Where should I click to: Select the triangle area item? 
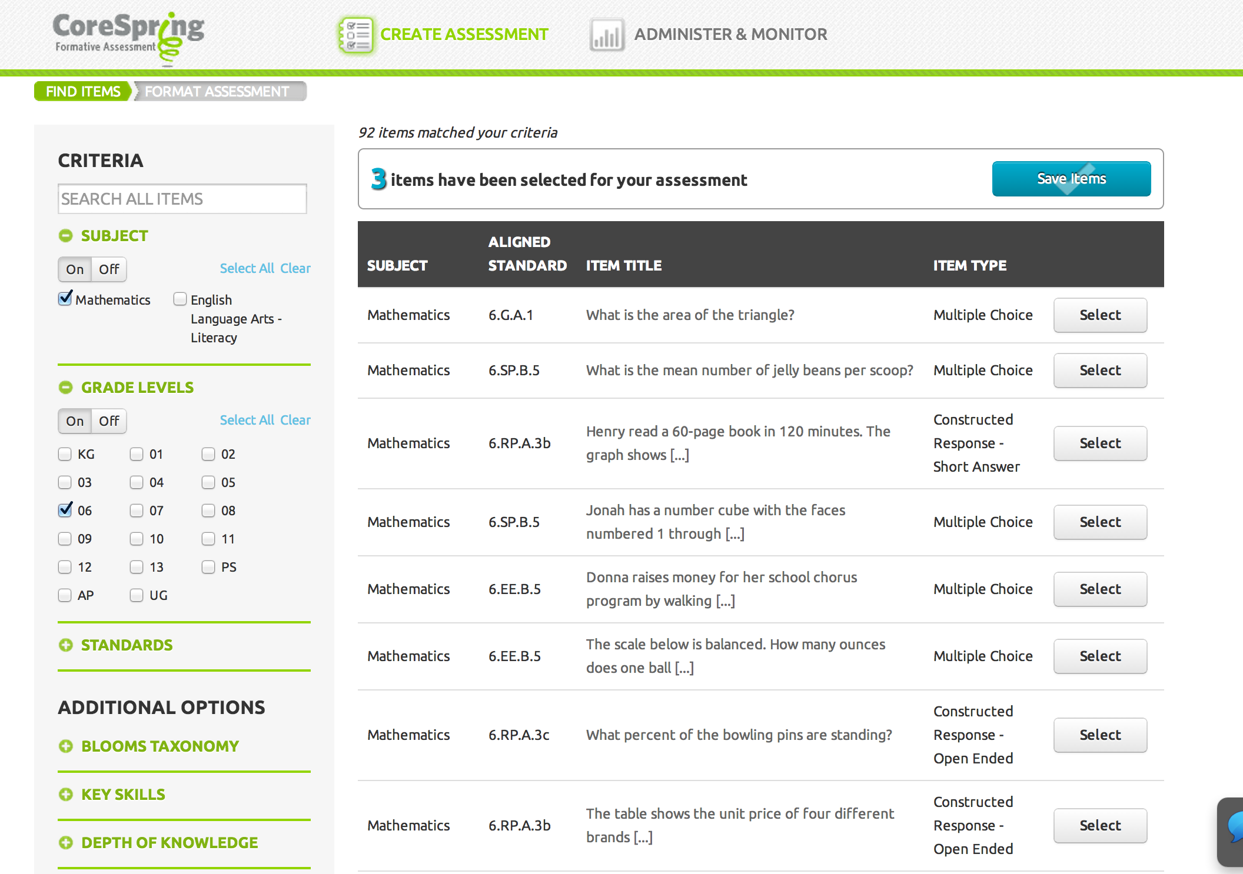tap(1099, 315)
